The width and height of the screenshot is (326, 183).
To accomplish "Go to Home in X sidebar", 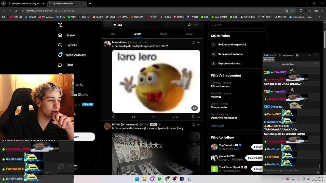I will coord(66,35).
